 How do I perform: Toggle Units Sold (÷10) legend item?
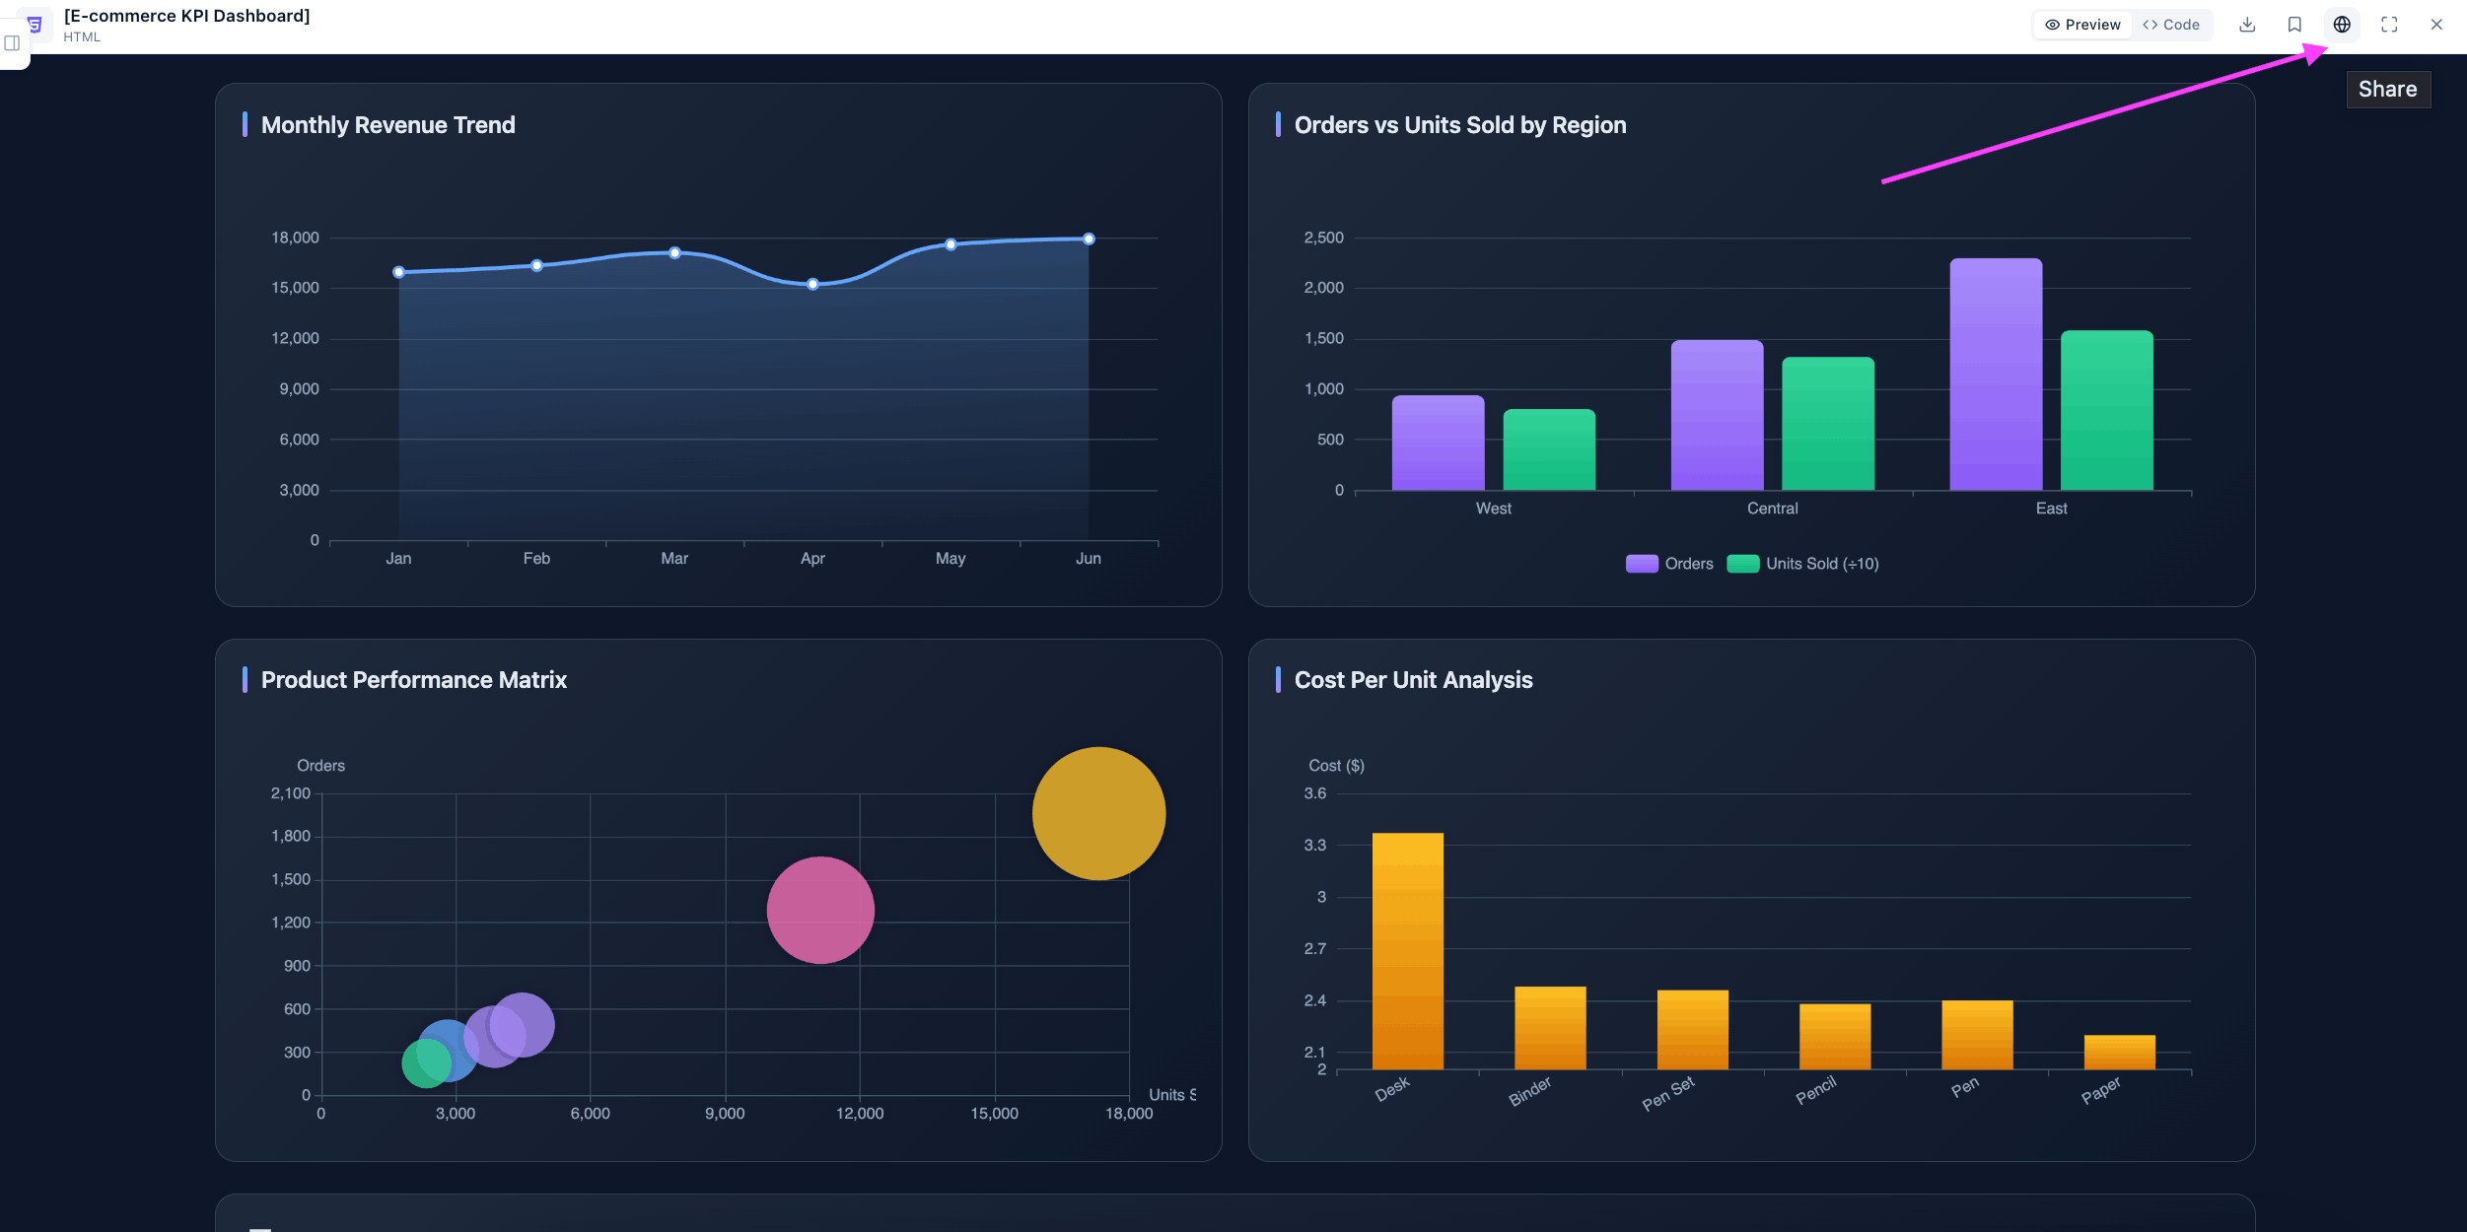(1802, 564)
